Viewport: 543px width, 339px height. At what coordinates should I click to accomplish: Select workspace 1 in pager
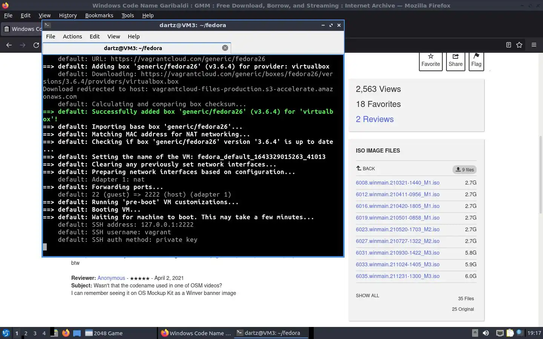(17, 333)
